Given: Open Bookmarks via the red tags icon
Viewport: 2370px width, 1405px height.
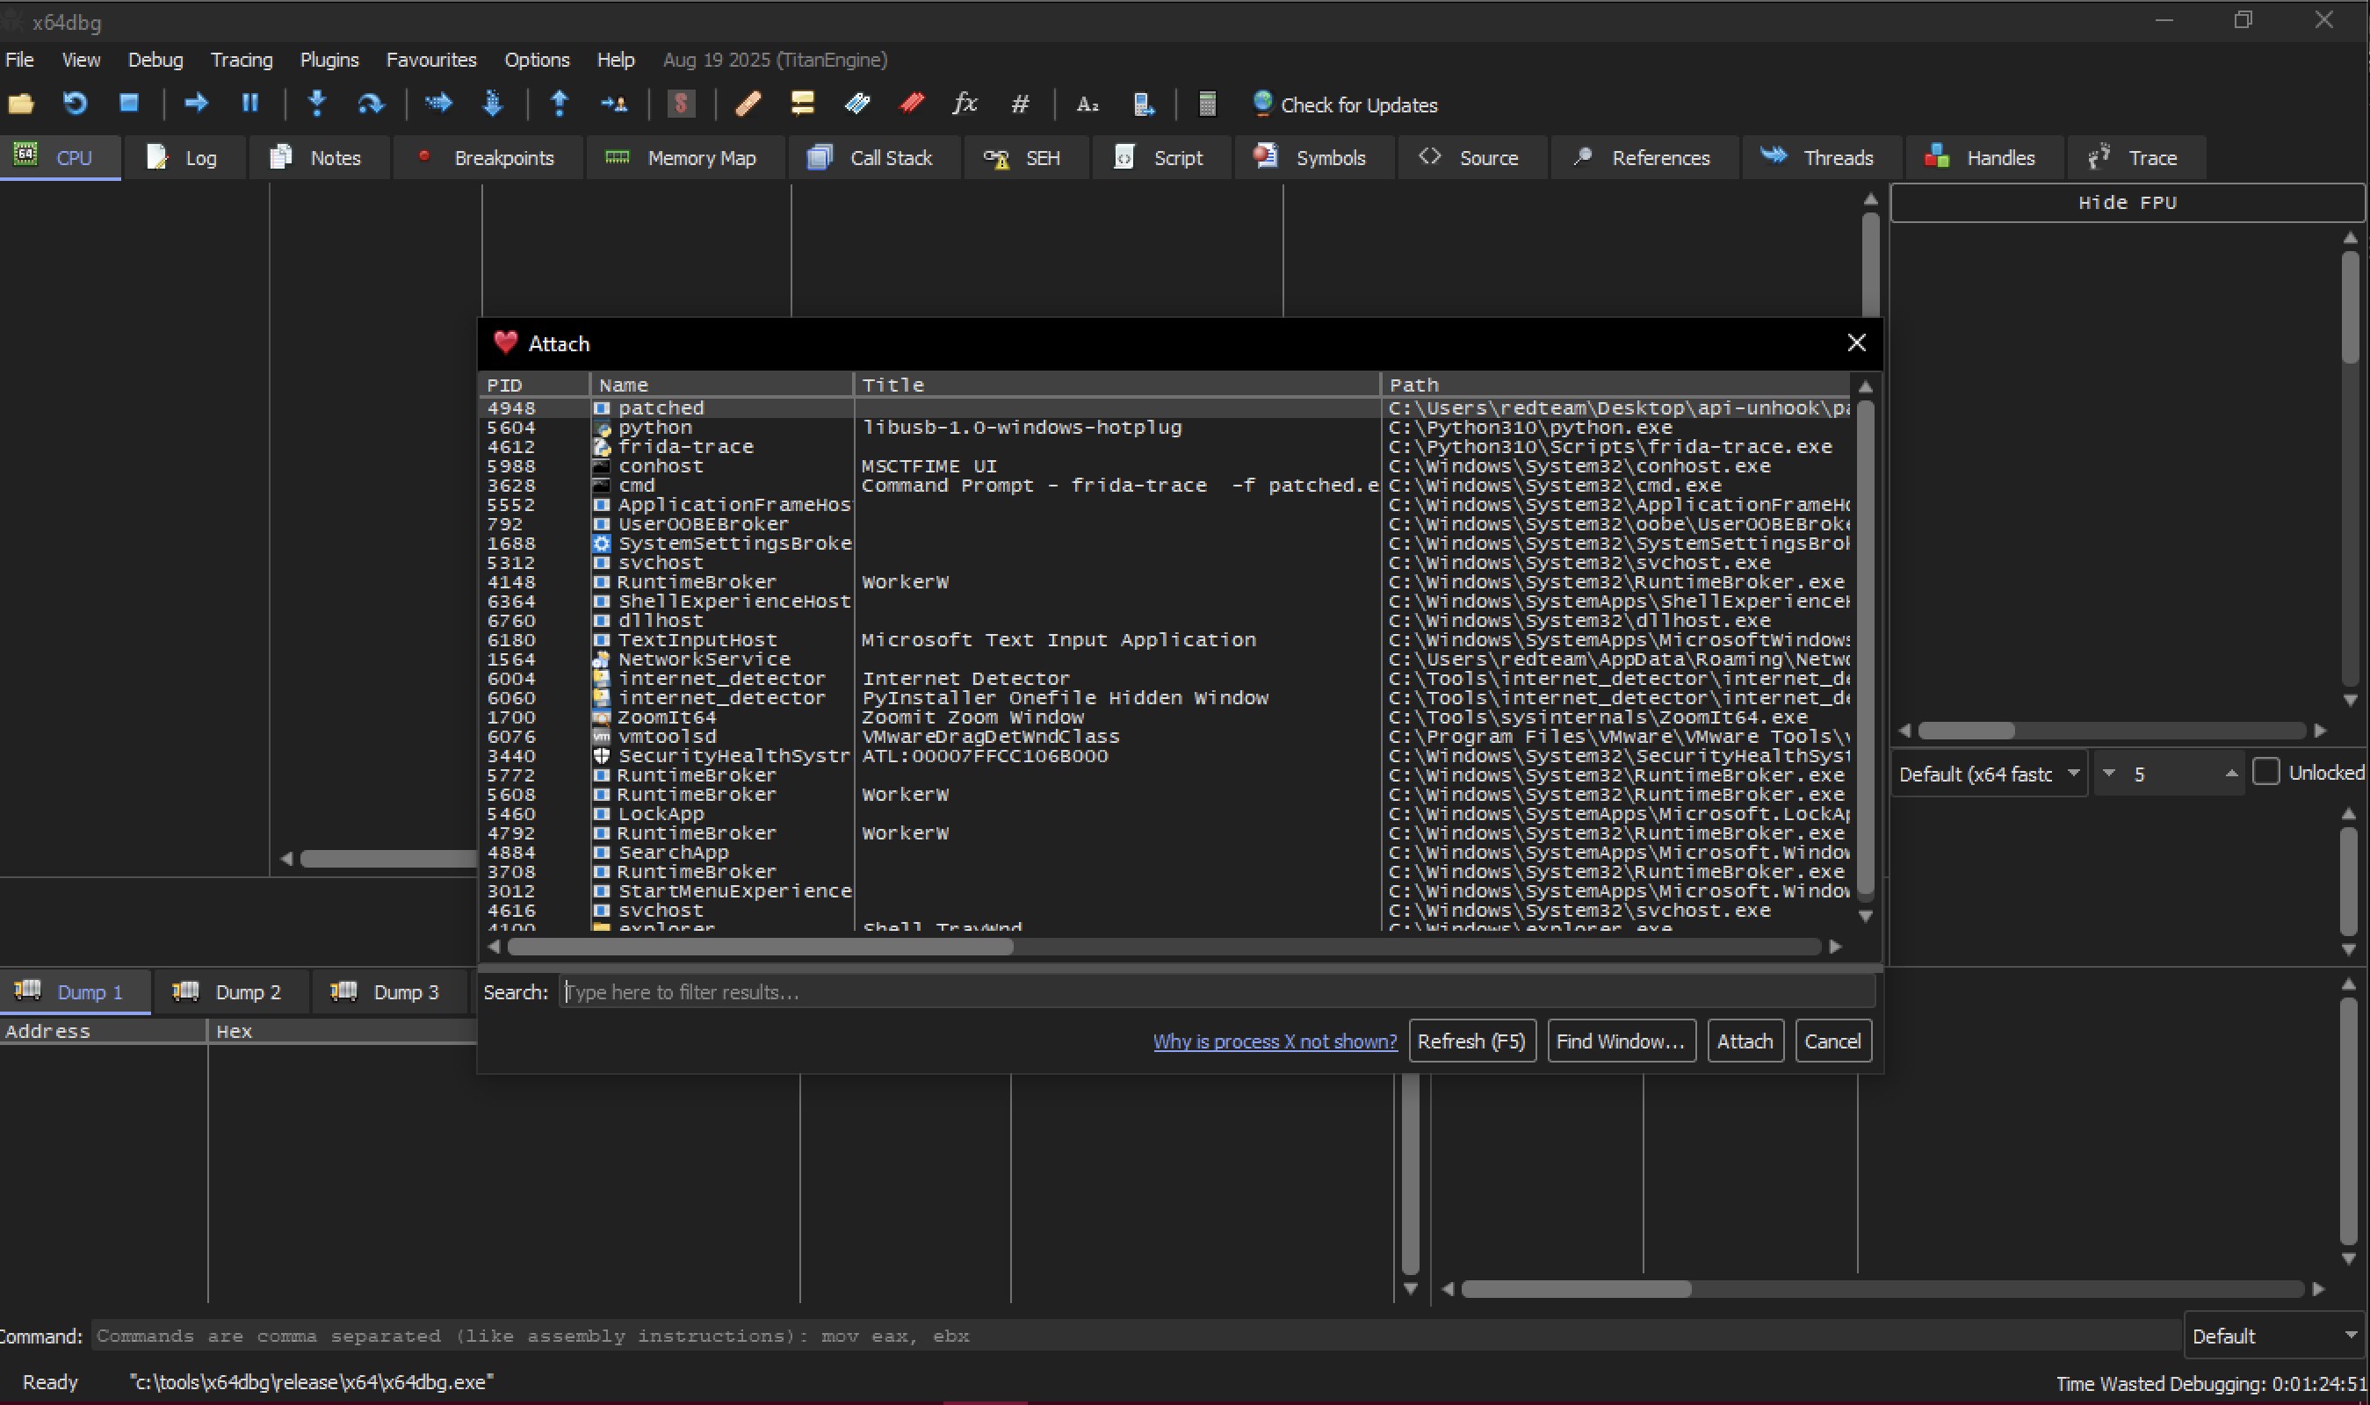Looking at the screenshot, I should click(x=911, y=104).
